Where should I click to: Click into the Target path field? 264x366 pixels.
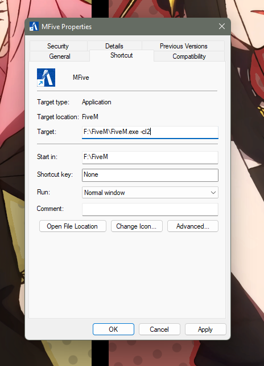(x=150, y=132)
